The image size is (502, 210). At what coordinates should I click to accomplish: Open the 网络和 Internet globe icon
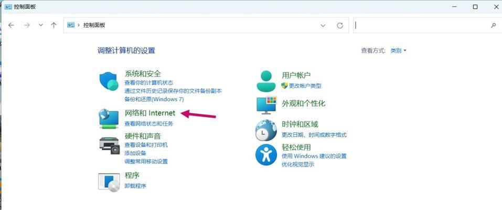[109, 119]
